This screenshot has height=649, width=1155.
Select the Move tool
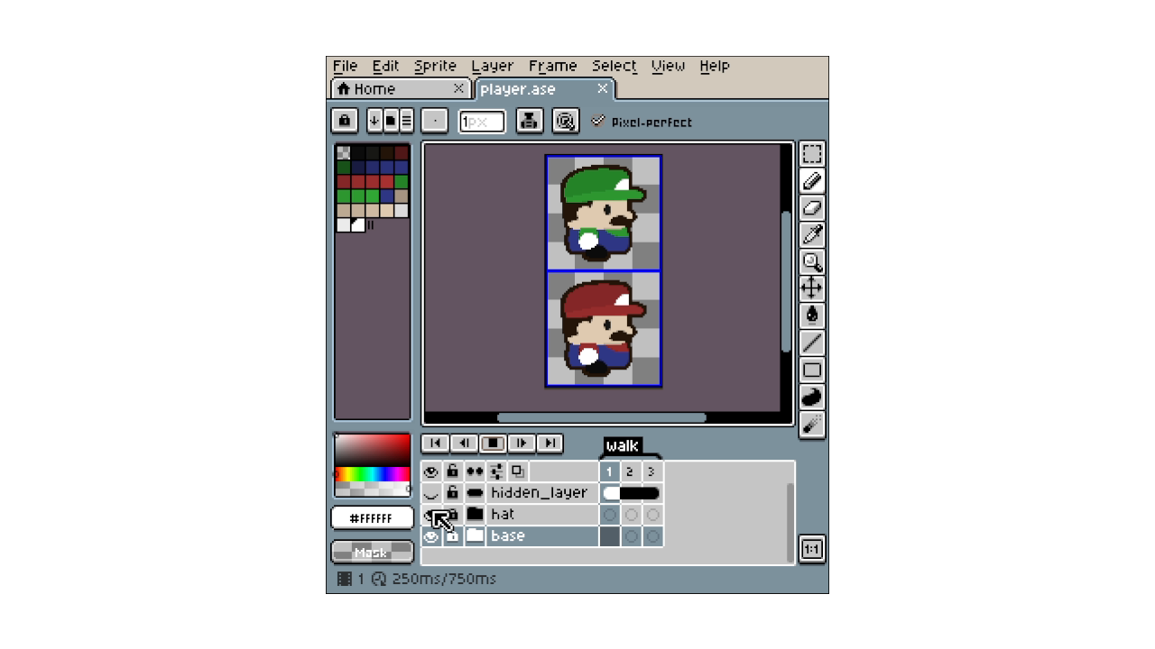pos(812,288)
